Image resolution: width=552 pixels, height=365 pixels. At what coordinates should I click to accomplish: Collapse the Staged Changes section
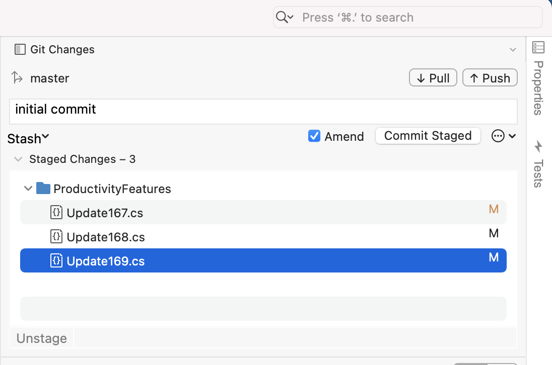point(19,159)
